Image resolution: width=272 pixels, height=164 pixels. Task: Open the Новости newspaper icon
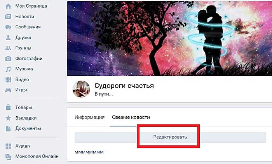click(x=8, y=17)
